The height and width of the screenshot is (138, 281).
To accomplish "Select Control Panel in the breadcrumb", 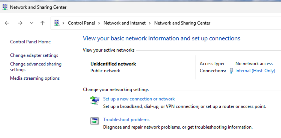I will pyautogui.click(x=81, y=23).
